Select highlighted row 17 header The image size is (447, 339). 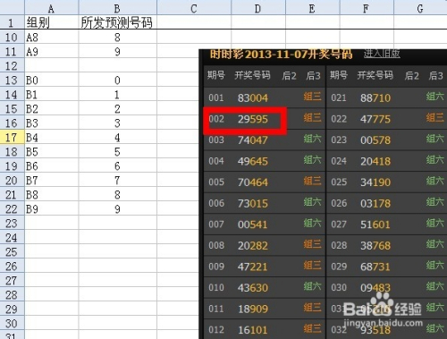pyautogui.click(x=12, y=138)
